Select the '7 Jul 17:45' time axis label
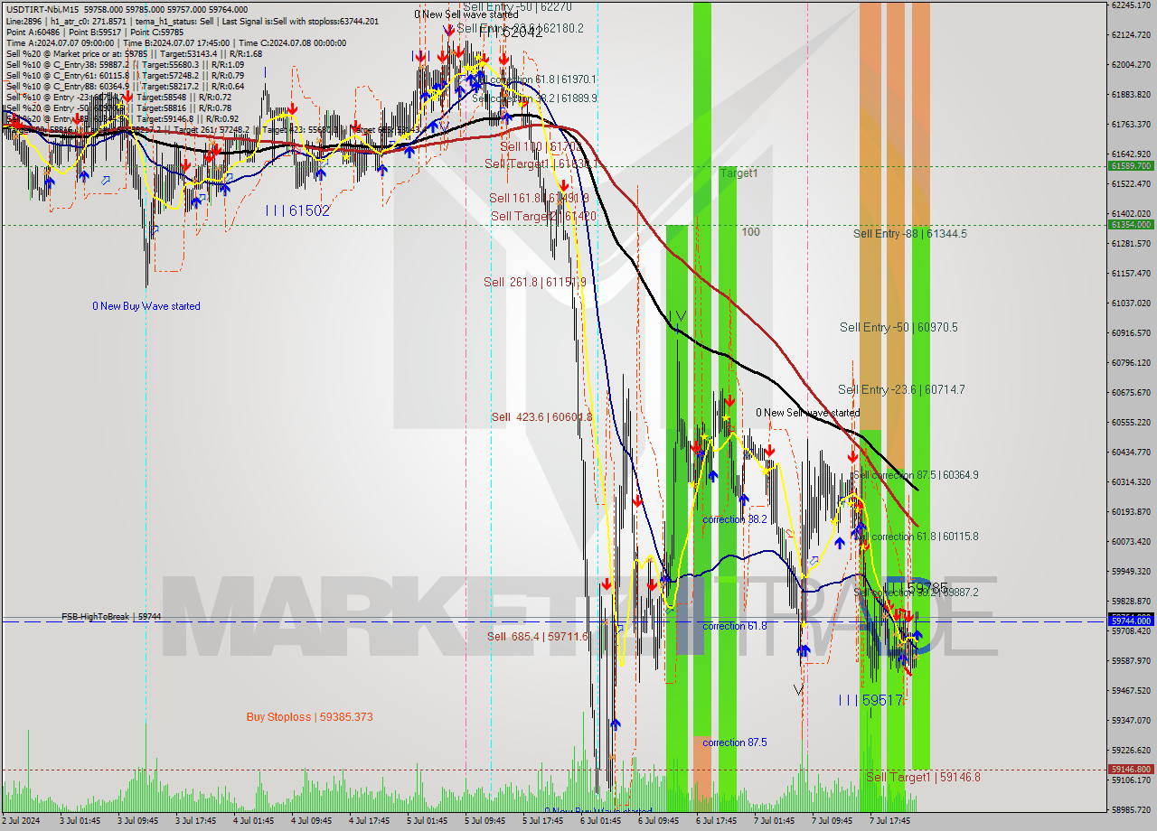The image size is (1157, 831). point(889,821)
